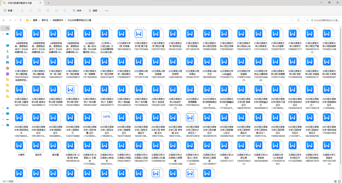Add a new tab with plus button
The image size is (342, 184).
[x=49, y=3]
